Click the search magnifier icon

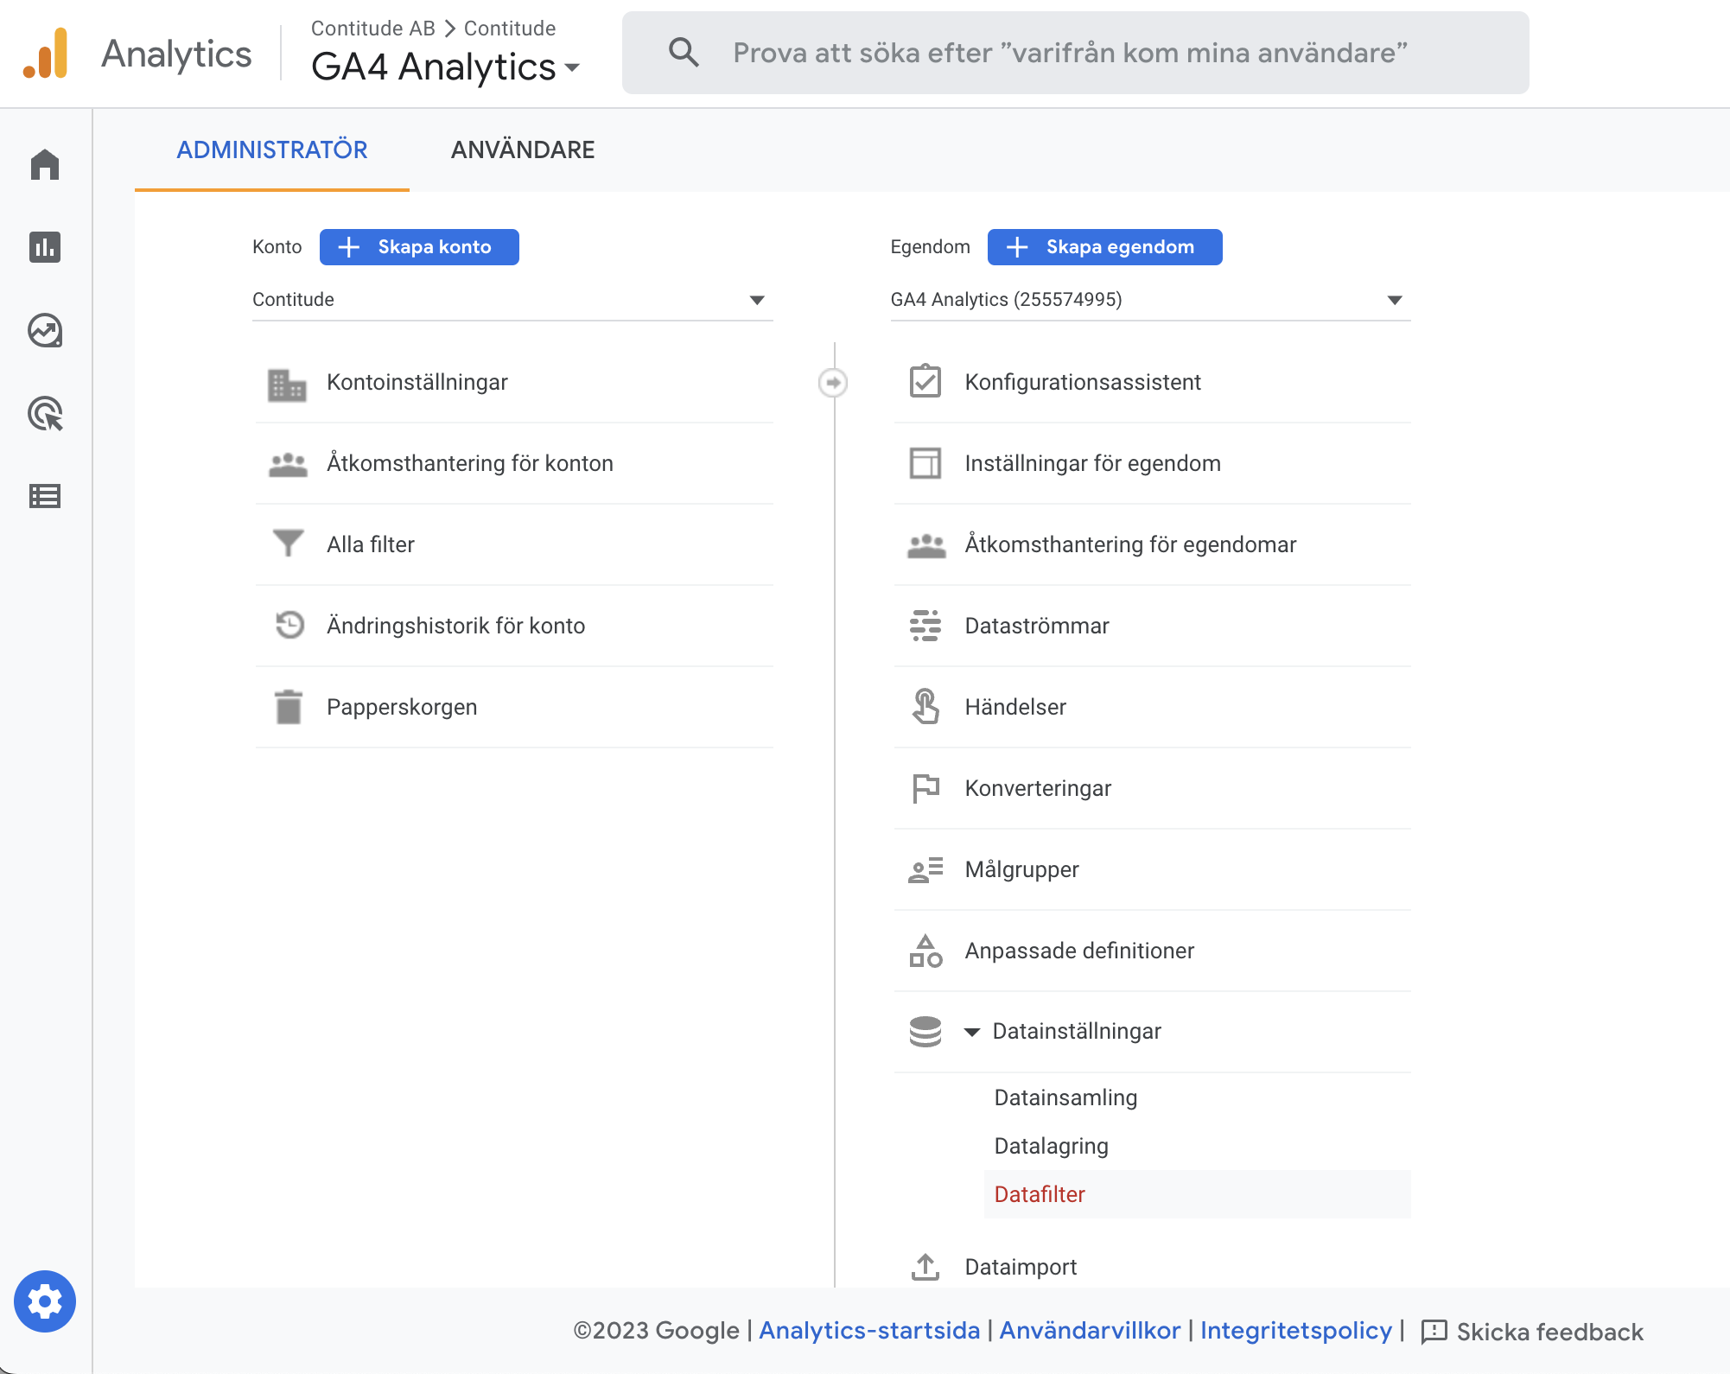[684, 53]
